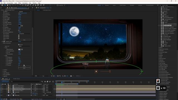Select the Learn workspace

point(114,5)
